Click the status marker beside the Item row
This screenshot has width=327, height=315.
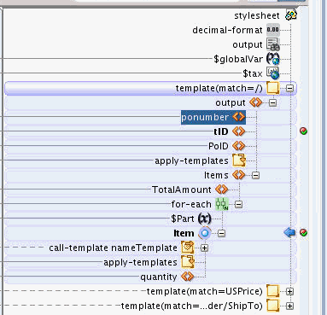304,233
